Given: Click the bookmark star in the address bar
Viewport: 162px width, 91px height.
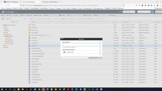Looking at the screenshot, I should (x=124, y=5).
